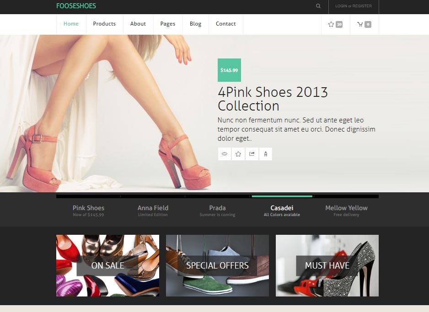Click the share arrow icon under the description
Viewport: 429px width, 312px height.
click(x=252, y=154)
